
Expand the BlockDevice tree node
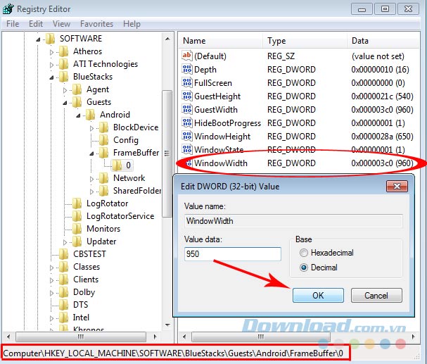pos(91,127)
